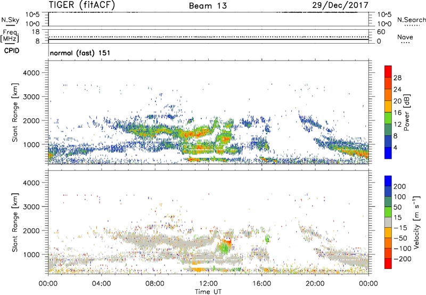Click the Power [dB] colorbar label
The image size is (426, 295).
click(x=406, y=112)
